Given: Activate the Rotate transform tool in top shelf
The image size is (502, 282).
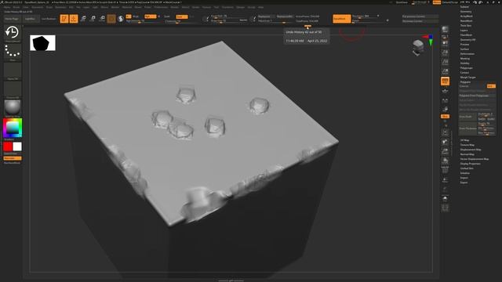Looking at the screenshot, I should 102,19.
